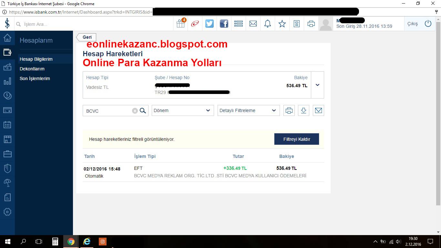The height and width of the screenshot is (248, 441).
Task: Click the red swirl logo icon
Action: pos(195,24)
